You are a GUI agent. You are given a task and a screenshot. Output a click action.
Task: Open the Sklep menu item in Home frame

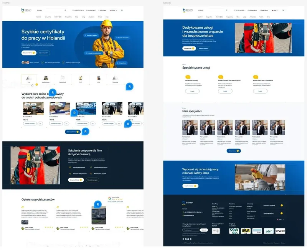[76, 17]
